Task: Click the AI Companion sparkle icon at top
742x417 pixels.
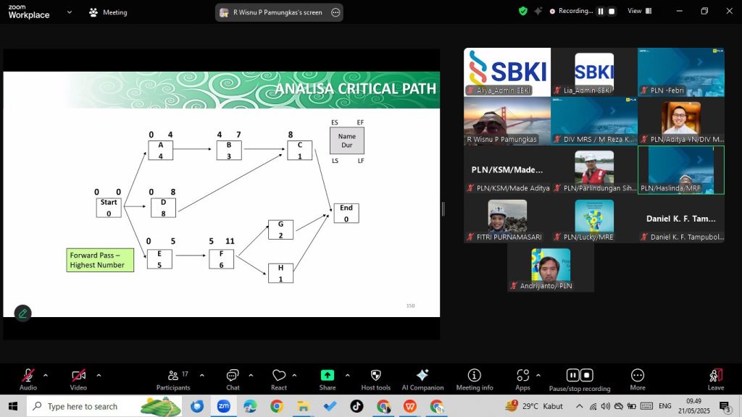Action: (x=538, y=11)
